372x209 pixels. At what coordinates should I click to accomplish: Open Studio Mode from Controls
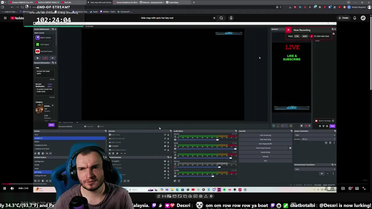point(265,152)
